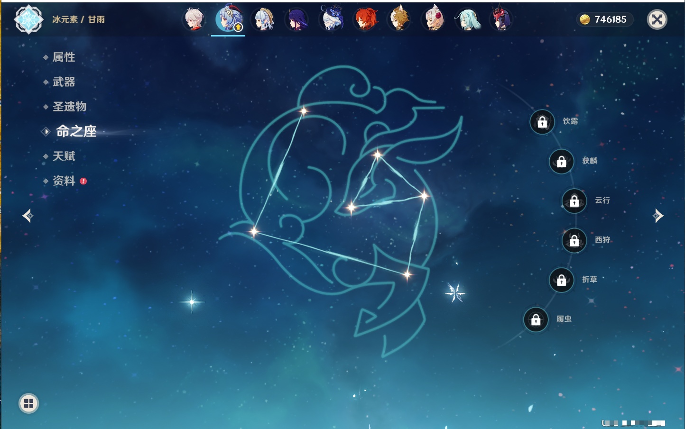Click the ascension arrow badge on Ganyu's portrait
The width and height of the screenshot is (685, 429).
coord(239,27)
